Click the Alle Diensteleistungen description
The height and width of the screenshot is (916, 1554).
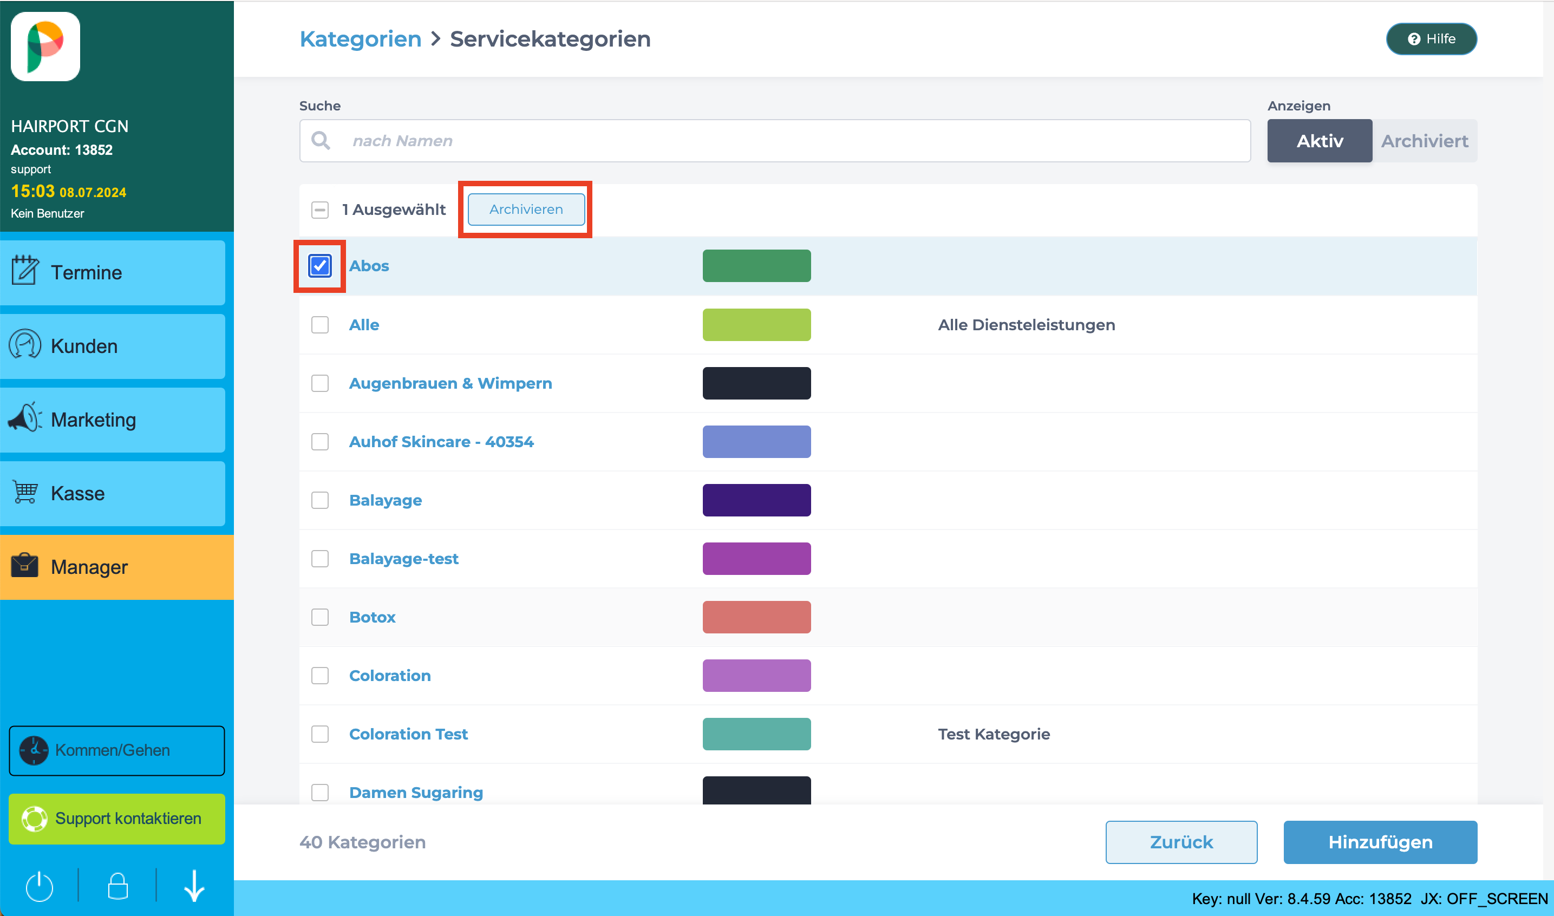(1026, 325)
